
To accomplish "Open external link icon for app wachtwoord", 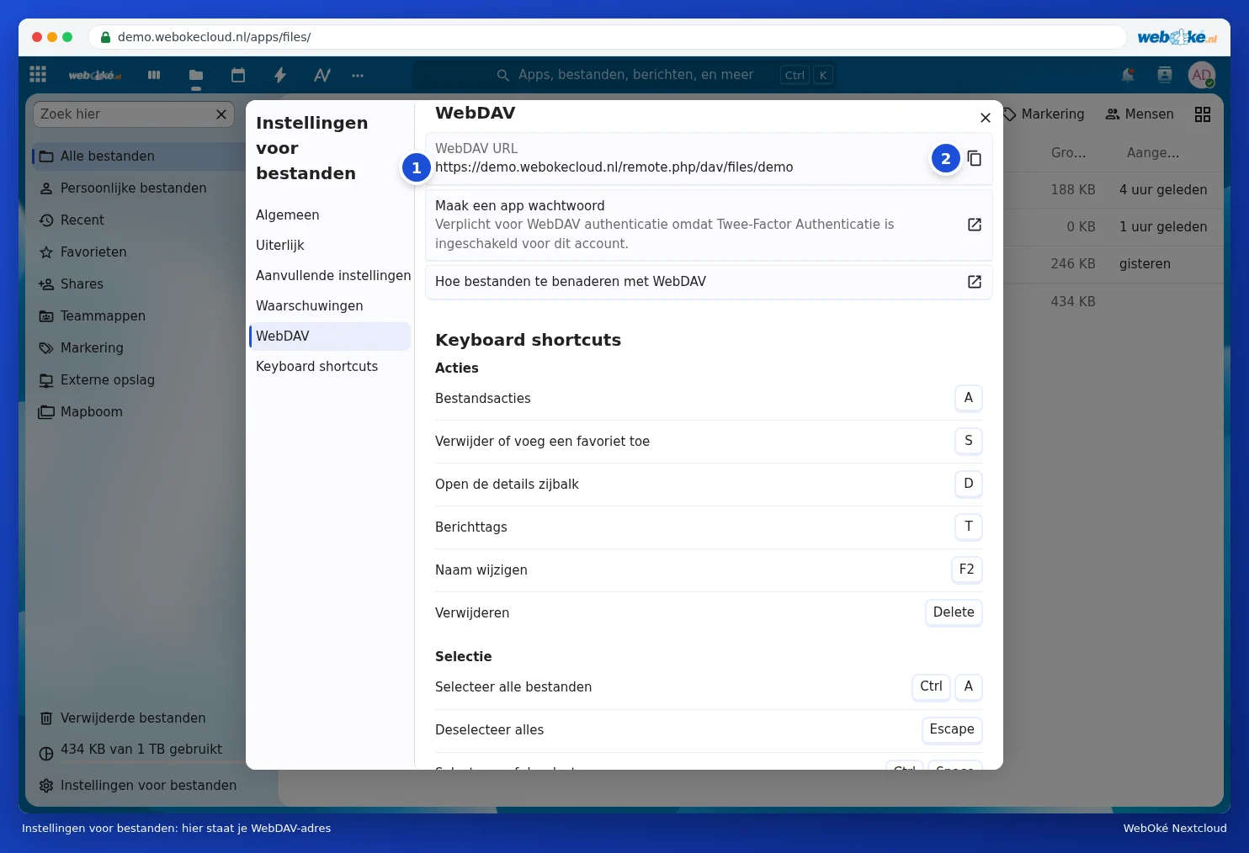I will click(x=974, y=225).
